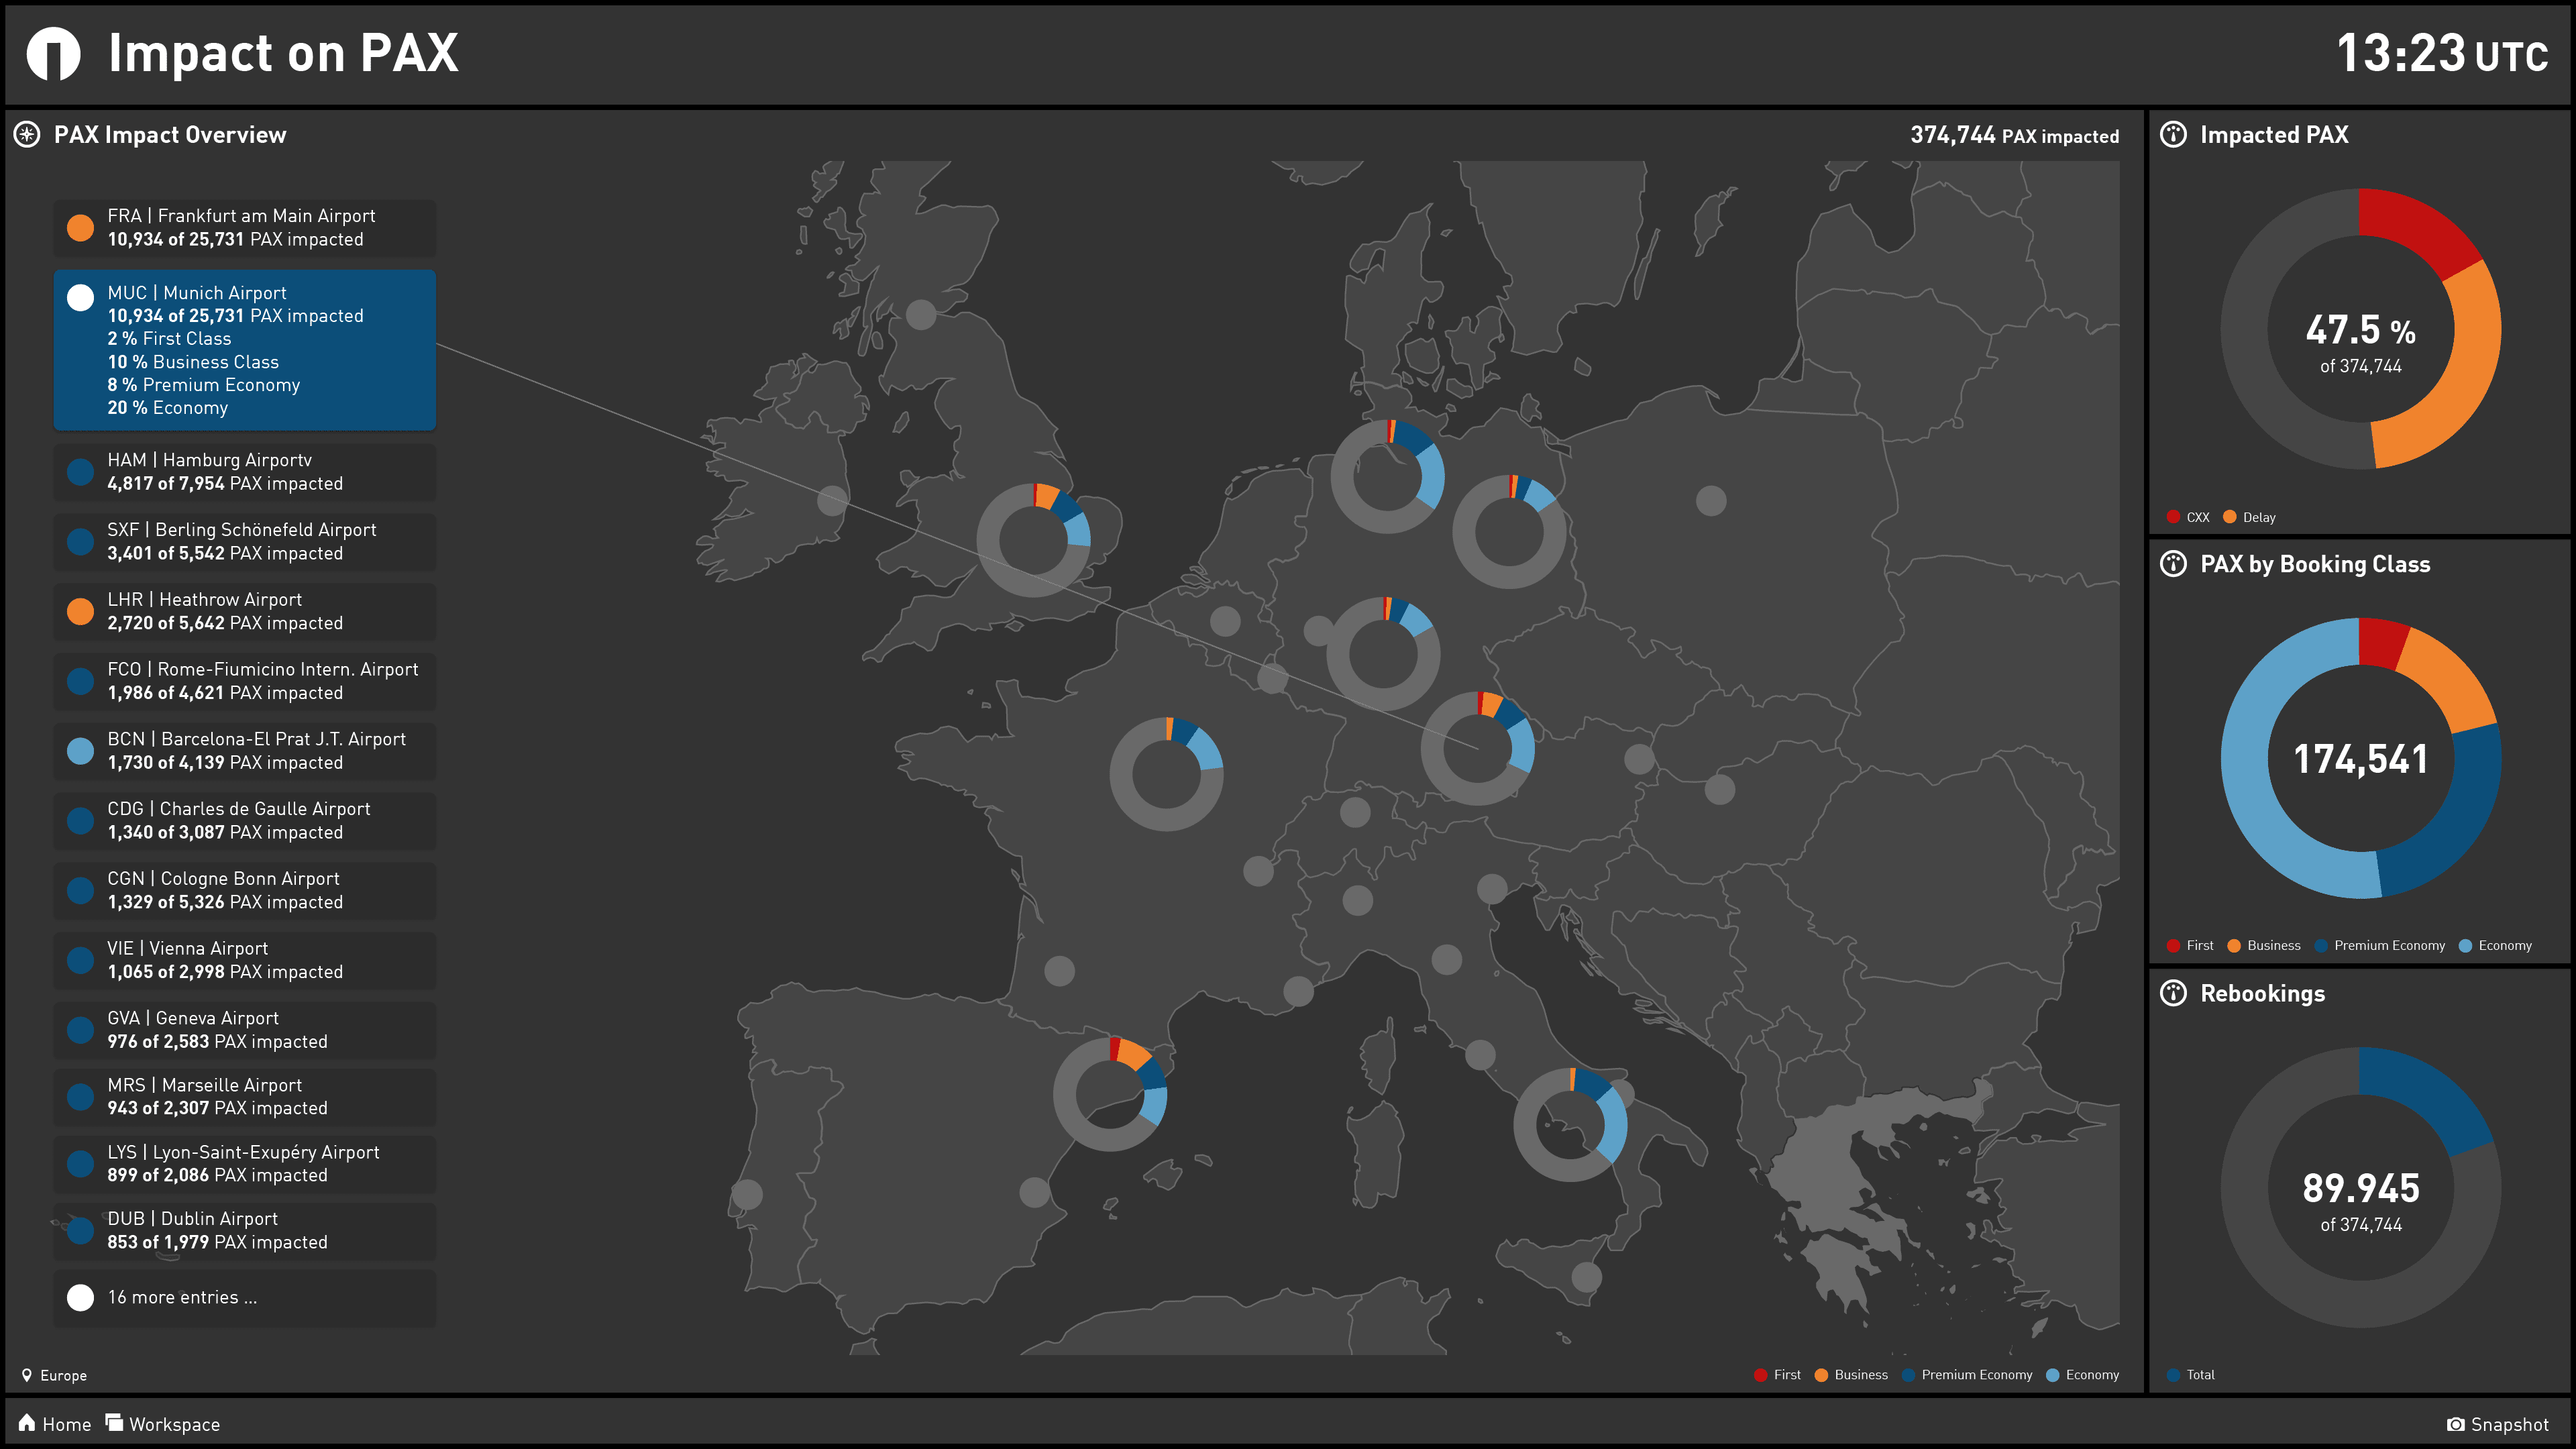Viewport: 2576px width, 1449px height.
Task: Click the Europe region label
Action: click(63, 1376)
